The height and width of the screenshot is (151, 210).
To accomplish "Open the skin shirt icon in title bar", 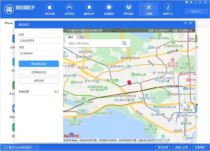I will [x=187, y=2].
